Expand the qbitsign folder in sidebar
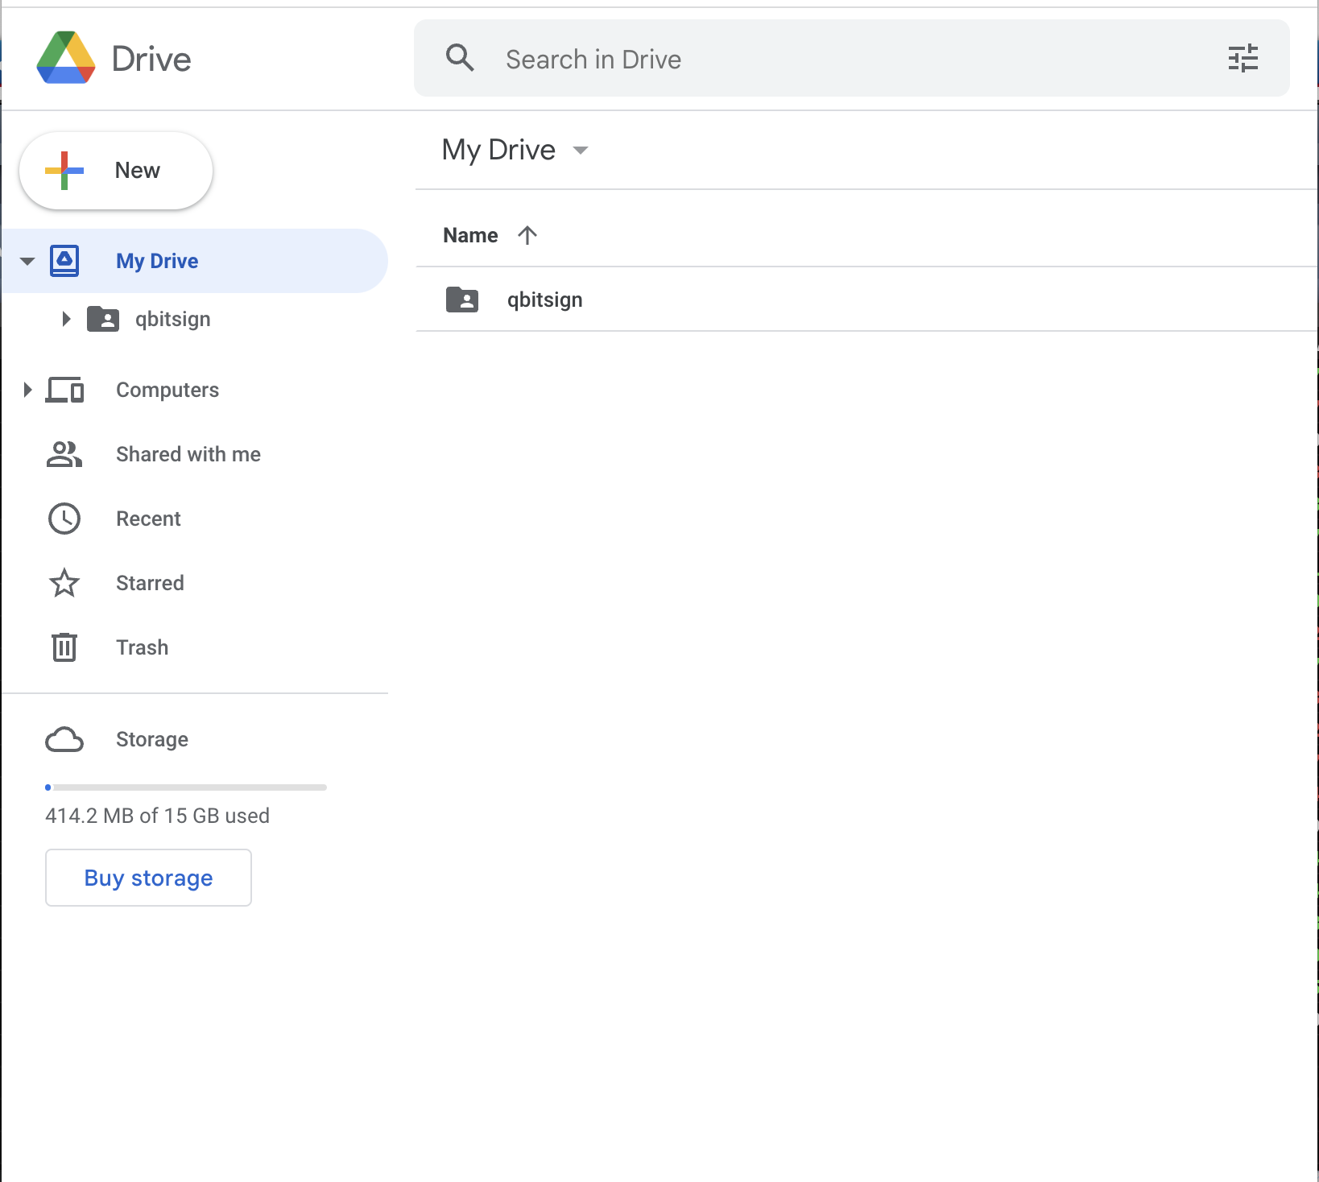Viewport: 1319px width, 1182px height. click(66, 319)
